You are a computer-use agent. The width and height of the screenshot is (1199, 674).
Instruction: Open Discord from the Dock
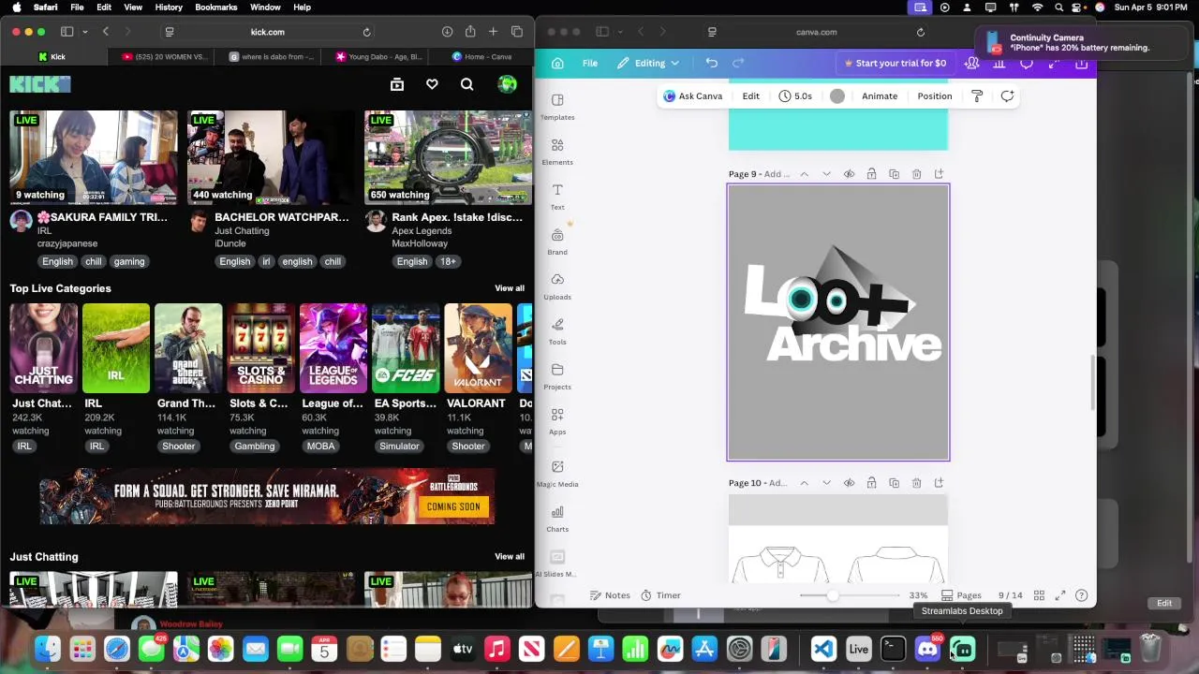[927, 649]
